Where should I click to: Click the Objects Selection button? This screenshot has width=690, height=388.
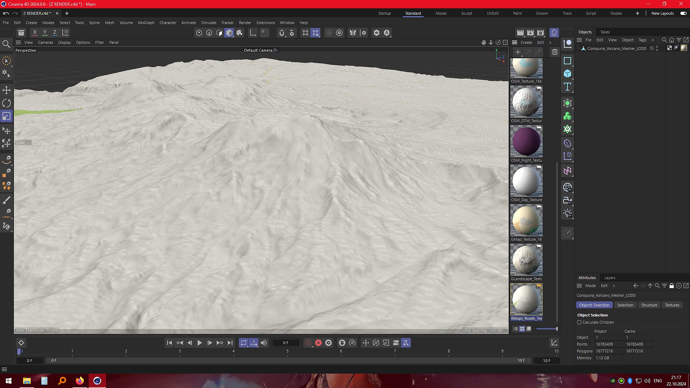click(x=594, y=305)
